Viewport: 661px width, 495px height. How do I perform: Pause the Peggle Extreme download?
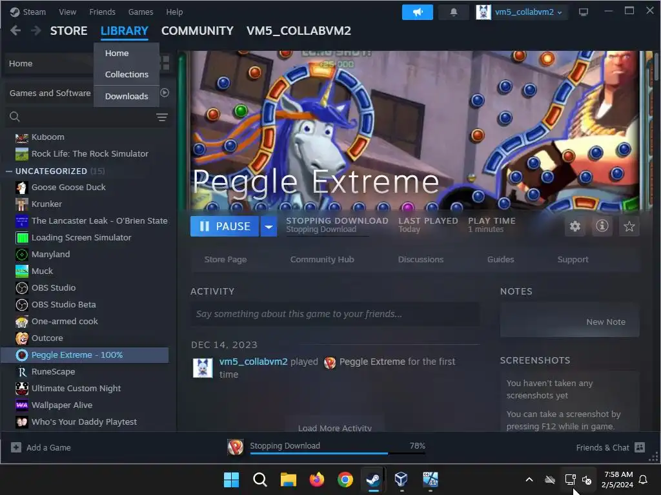pos(224,226)
